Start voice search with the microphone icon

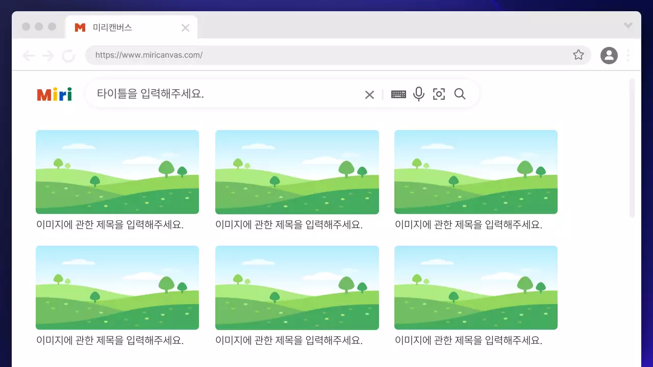[x=419, y=94]
